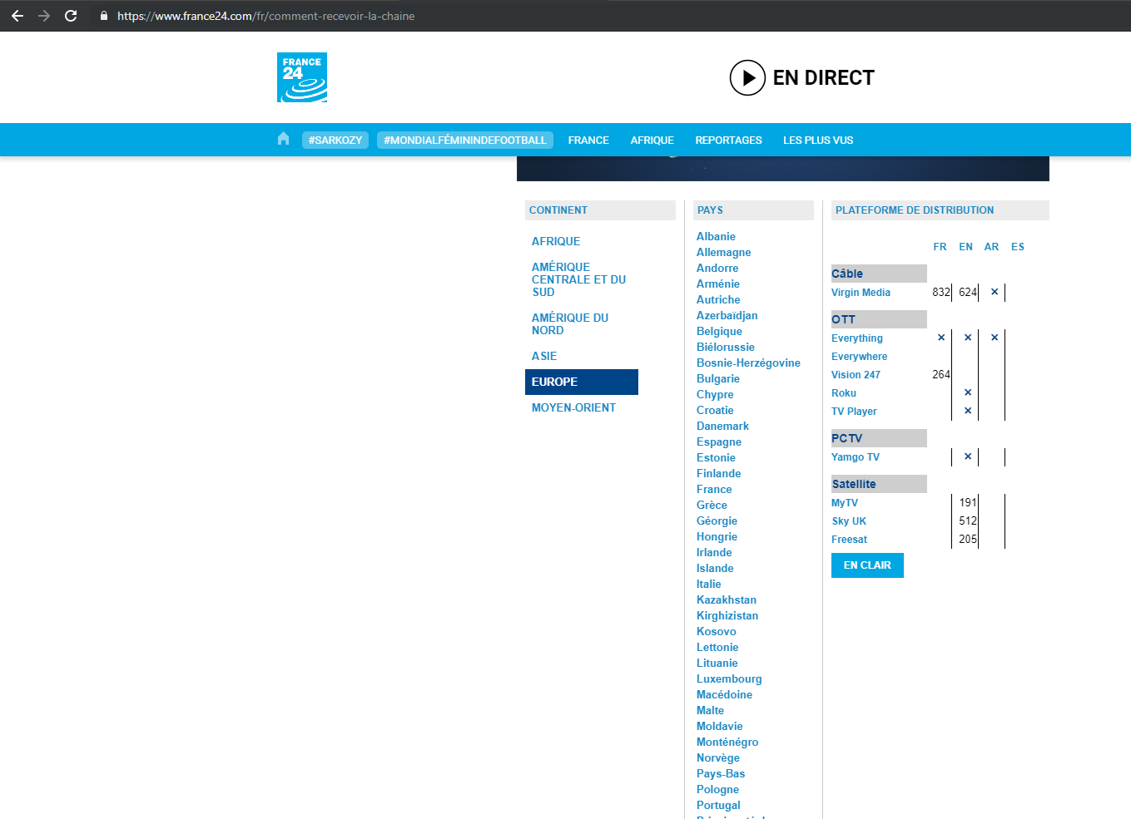Reload the page with refresh icon
The width and height of the screenshot is (1131, 819).
[x=71, y=16]
